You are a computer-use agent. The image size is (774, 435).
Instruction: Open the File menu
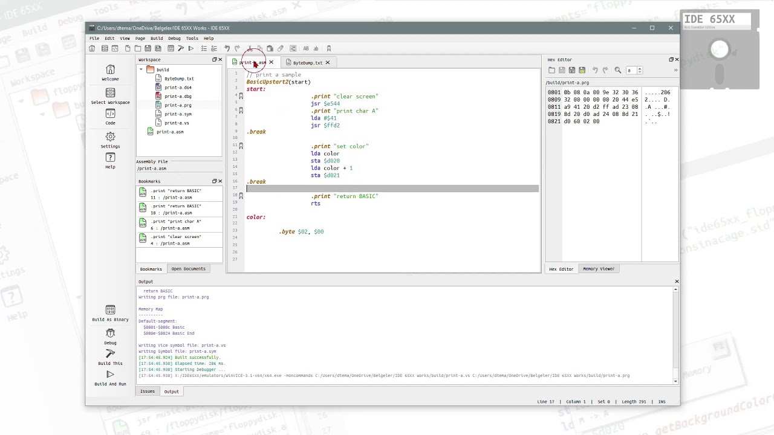(x=94, y=38)
